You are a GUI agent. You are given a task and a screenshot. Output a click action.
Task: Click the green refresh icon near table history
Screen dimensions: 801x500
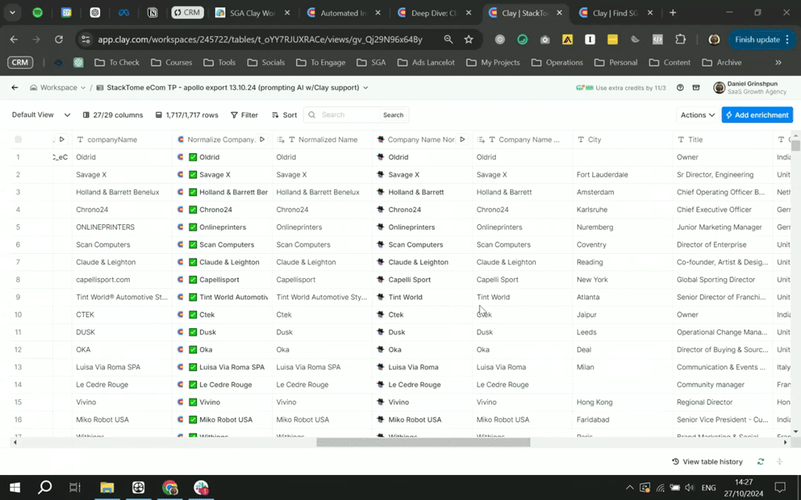[x=760, y=462]
